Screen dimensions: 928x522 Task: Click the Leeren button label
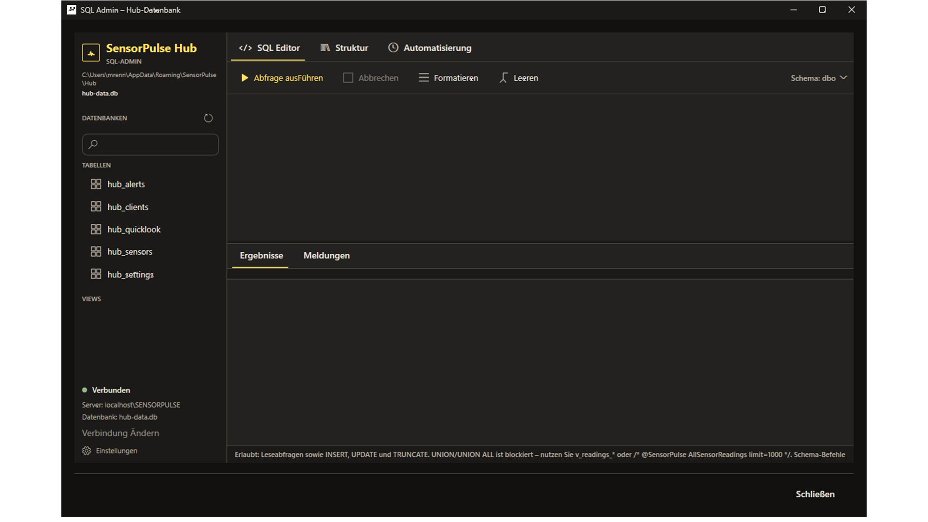(526, 78)
